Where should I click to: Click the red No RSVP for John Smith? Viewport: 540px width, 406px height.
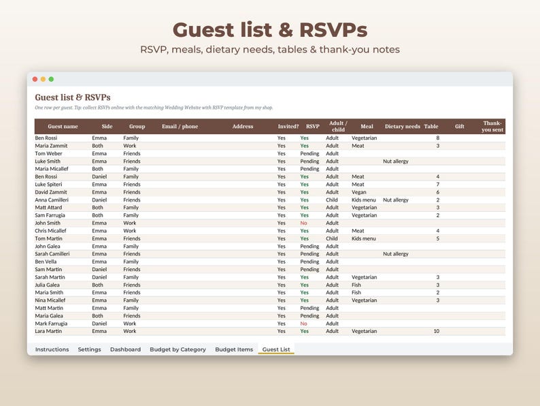pos(303,223)
